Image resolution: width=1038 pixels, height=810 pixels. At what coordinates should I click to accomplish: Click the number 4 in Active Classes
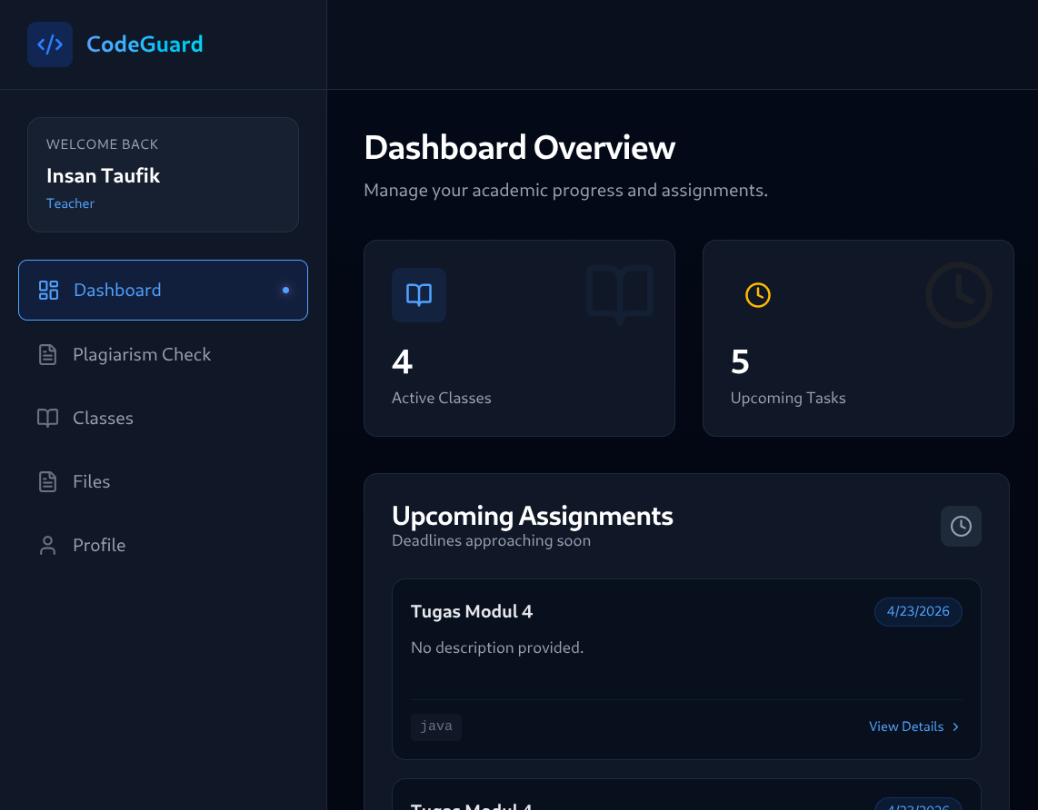coord(403,361)
